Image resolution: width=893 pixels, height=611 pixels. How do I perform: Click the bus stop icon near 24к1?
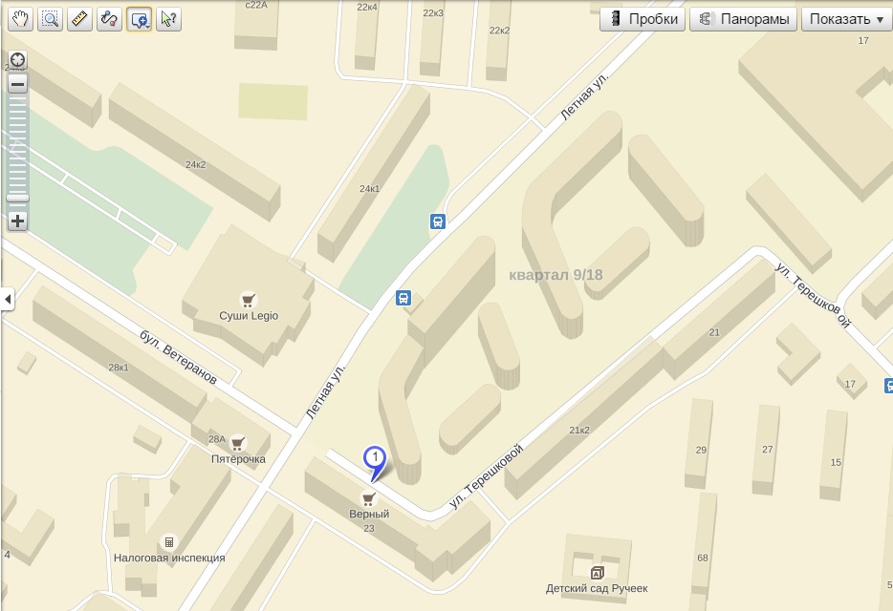437,221
